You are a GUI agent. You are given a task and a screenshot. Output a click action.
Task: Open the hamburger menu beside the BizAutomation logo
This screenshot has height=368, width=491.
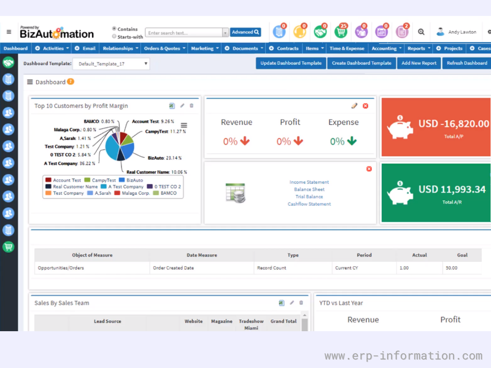coord(9,32)
